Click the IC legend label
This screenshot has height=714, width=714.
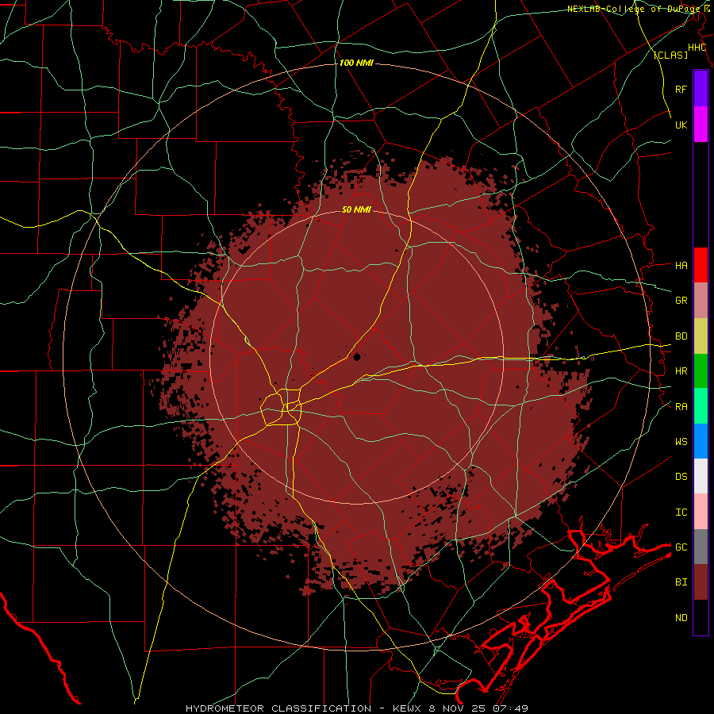(x=681, y=512)
